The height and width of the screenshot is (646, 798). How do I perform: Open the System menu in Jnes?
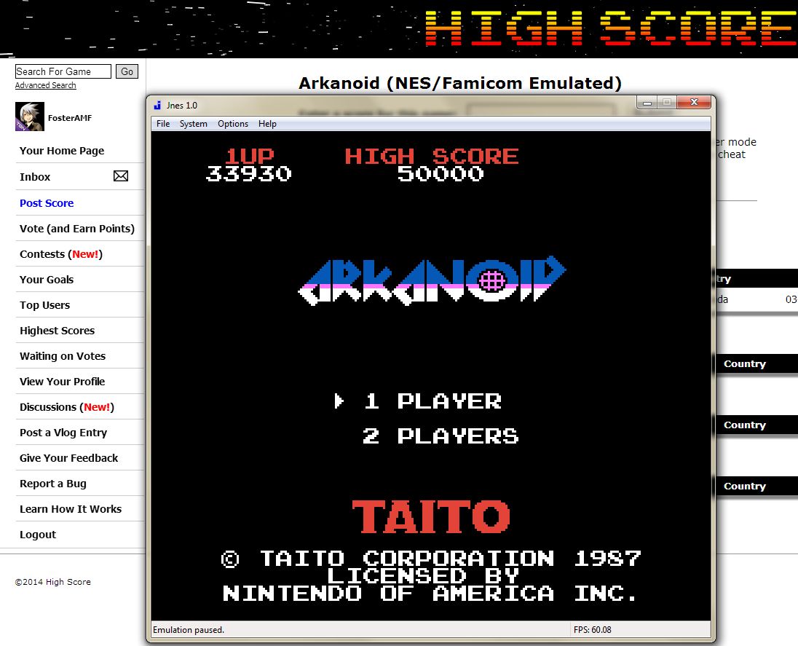click(194, 124)
